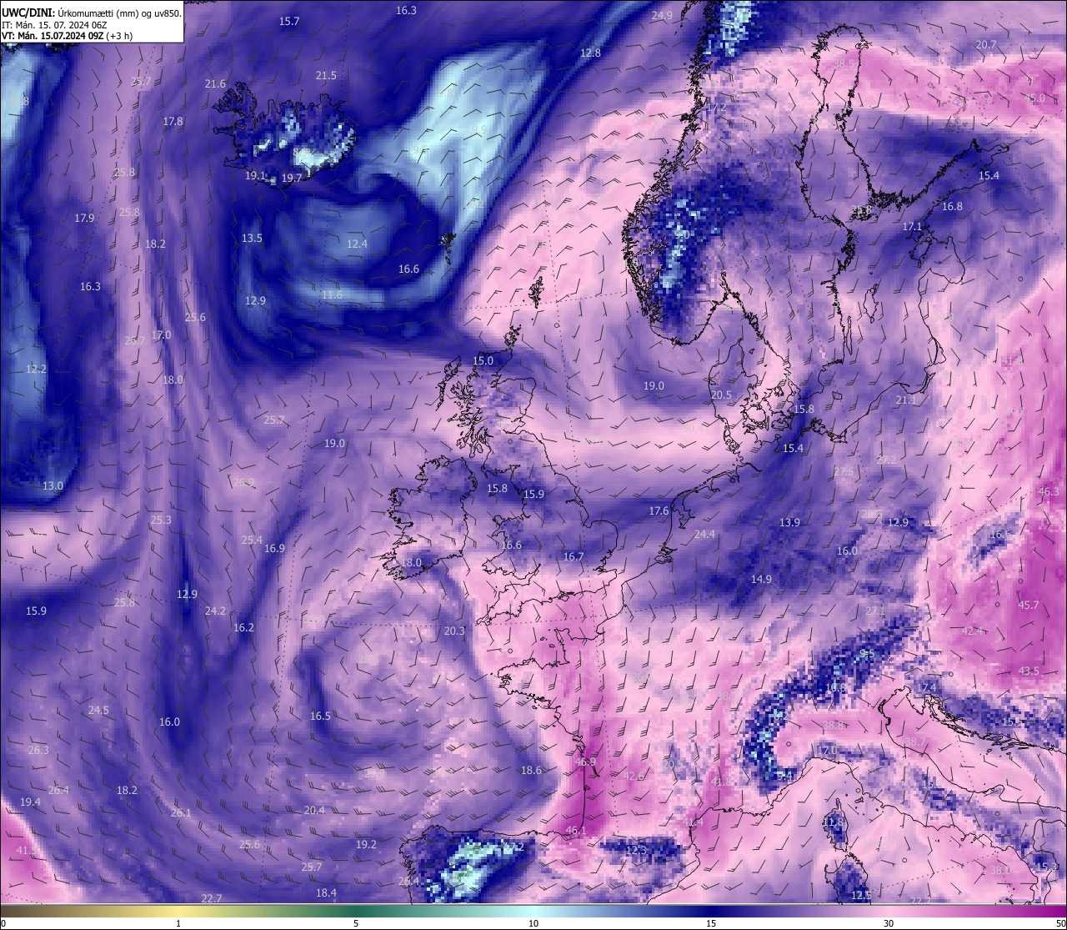
Task: Click the map value 17.9
Action: [x=84, y=218]
